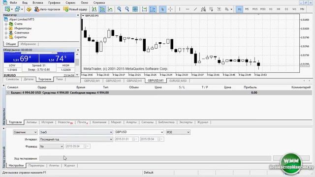The image size is (315, 177).
Task: Tile chart windows with grid icon
Action: [x=135, y=9]
